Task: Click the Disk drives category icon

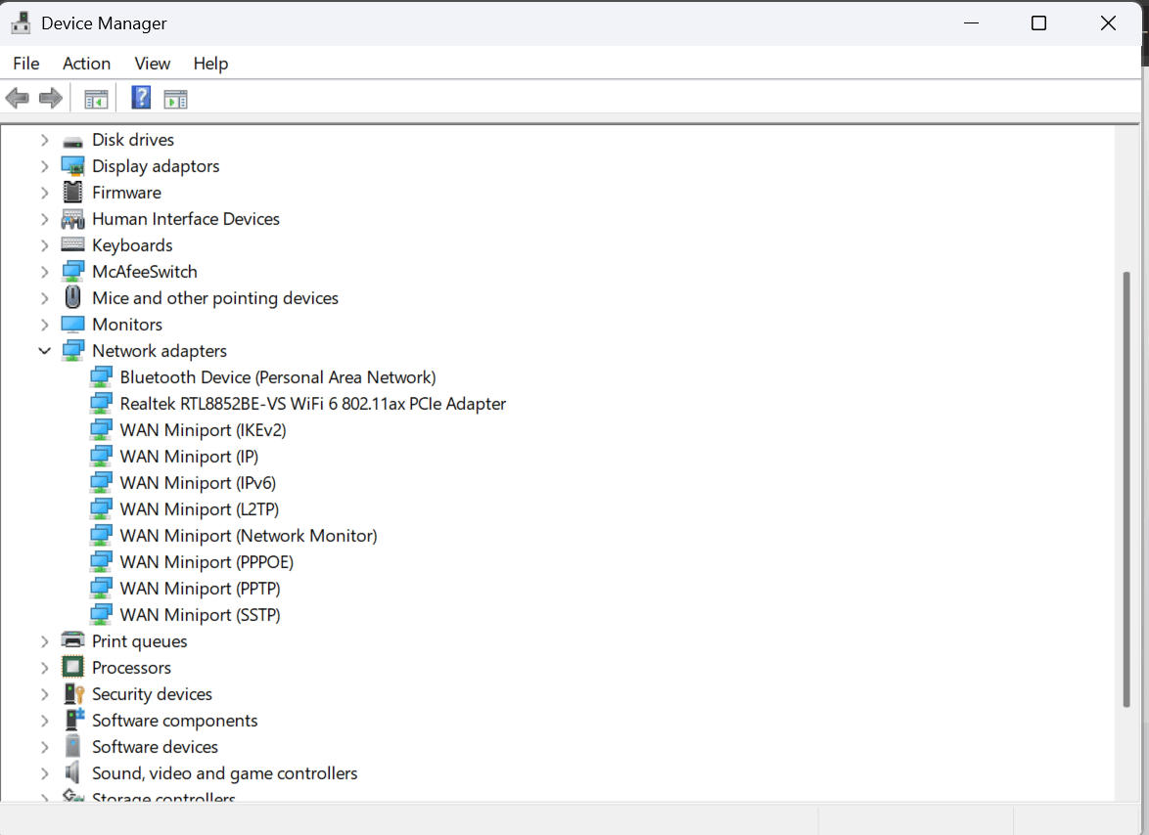Action: [72, 141]
